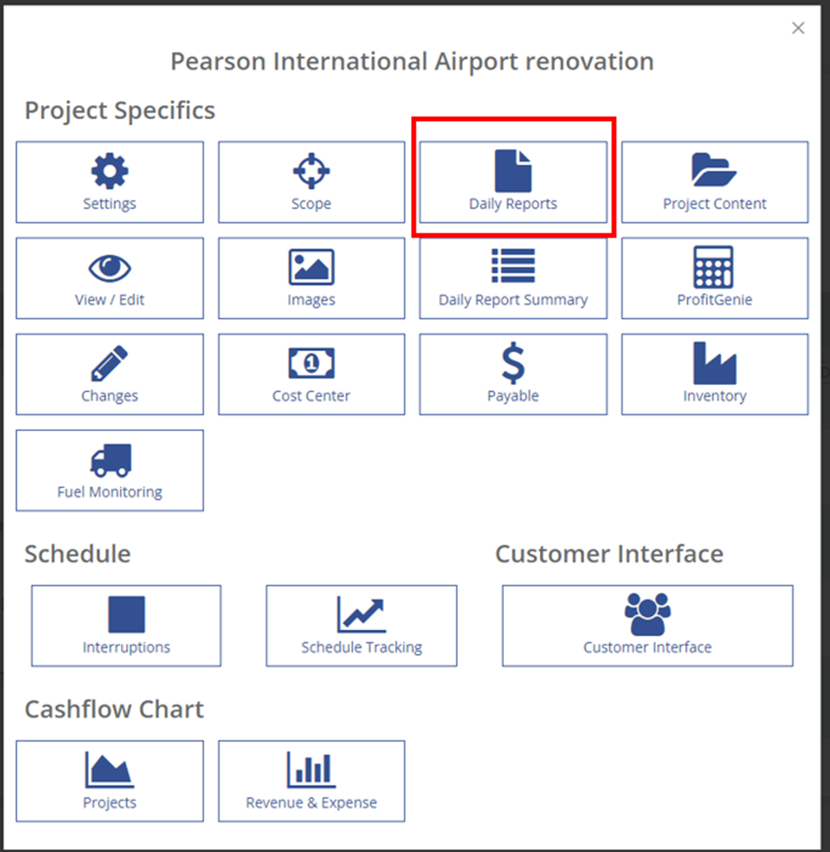Click the 'Cashflow Chart' heading
Viewport: 830px width, 852px height.
point(114,709)
